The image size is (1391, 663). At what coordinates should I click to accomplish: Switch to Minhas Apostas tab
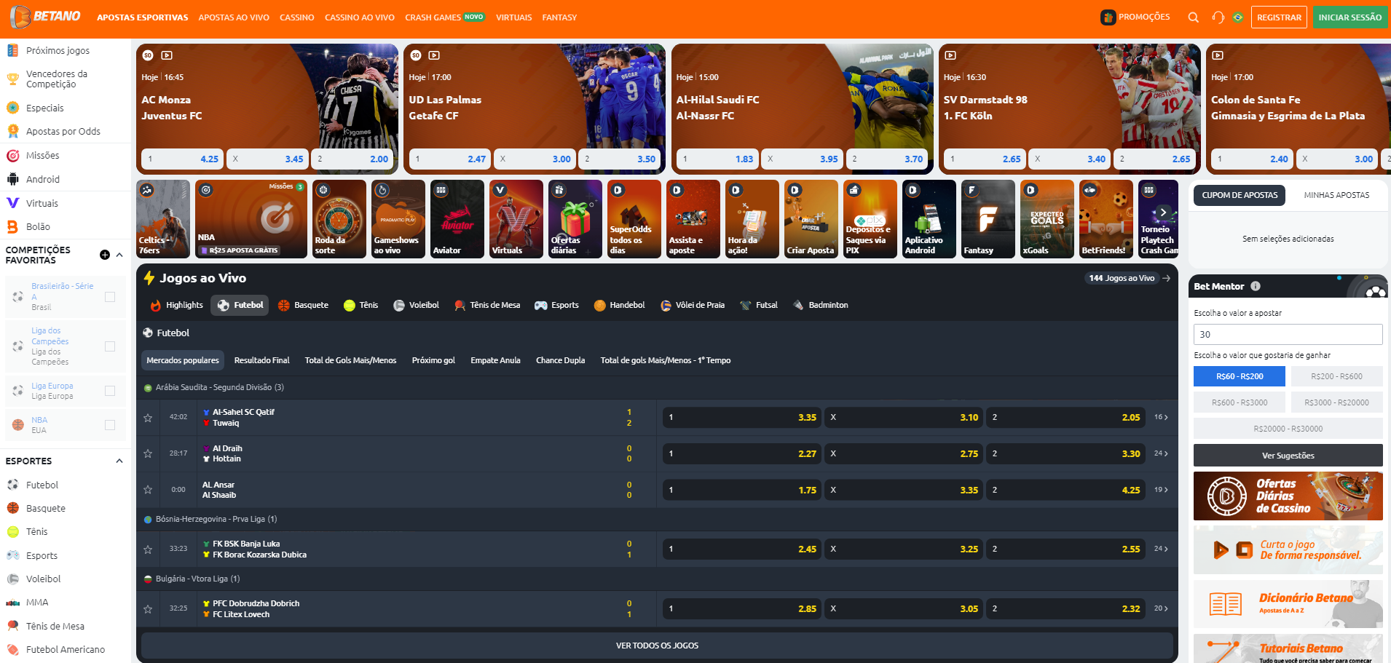pyautogui.click(x=1336, y=195)
